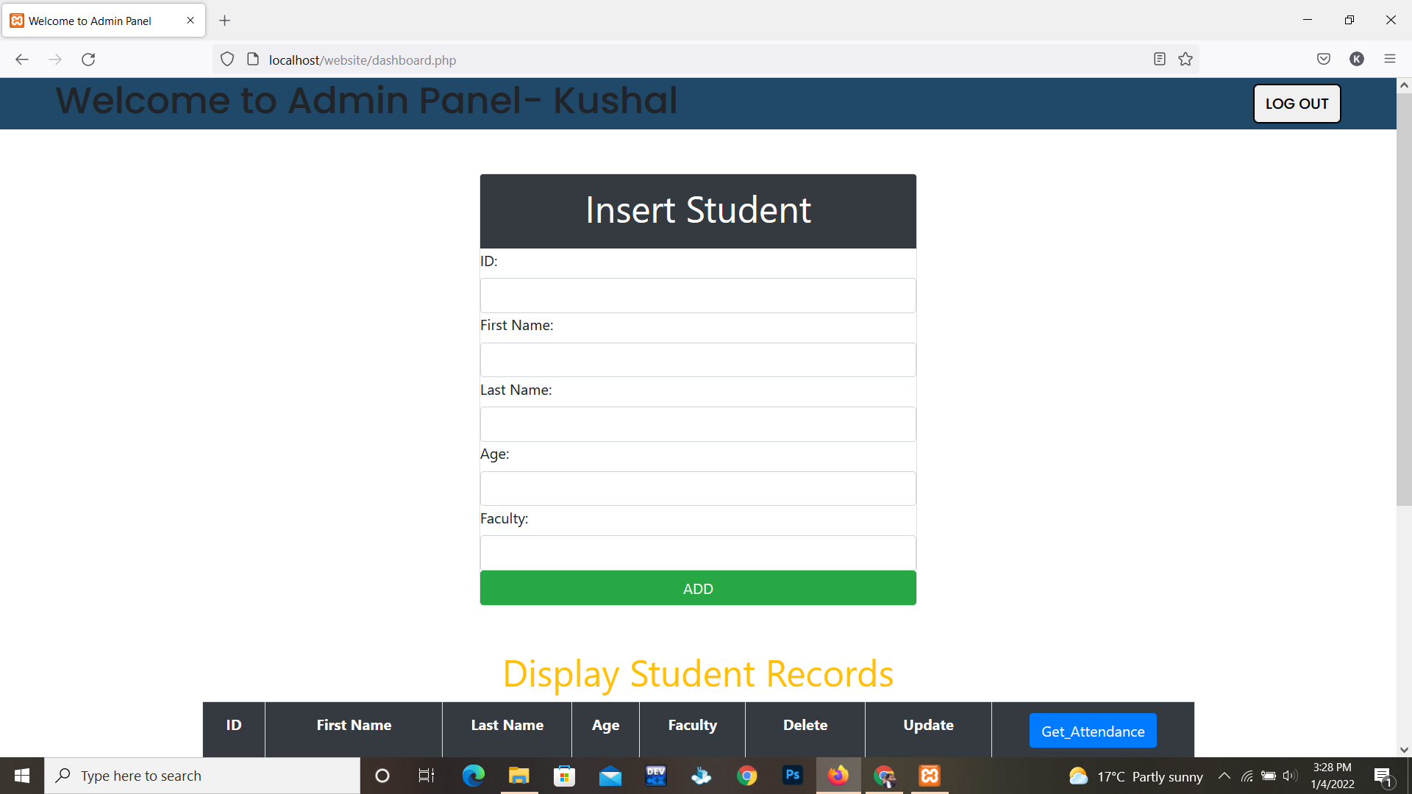Viewport: 1412px width, 794px height.
Task: Expand hidden icons in the system tray
Action: point(1224,776)
